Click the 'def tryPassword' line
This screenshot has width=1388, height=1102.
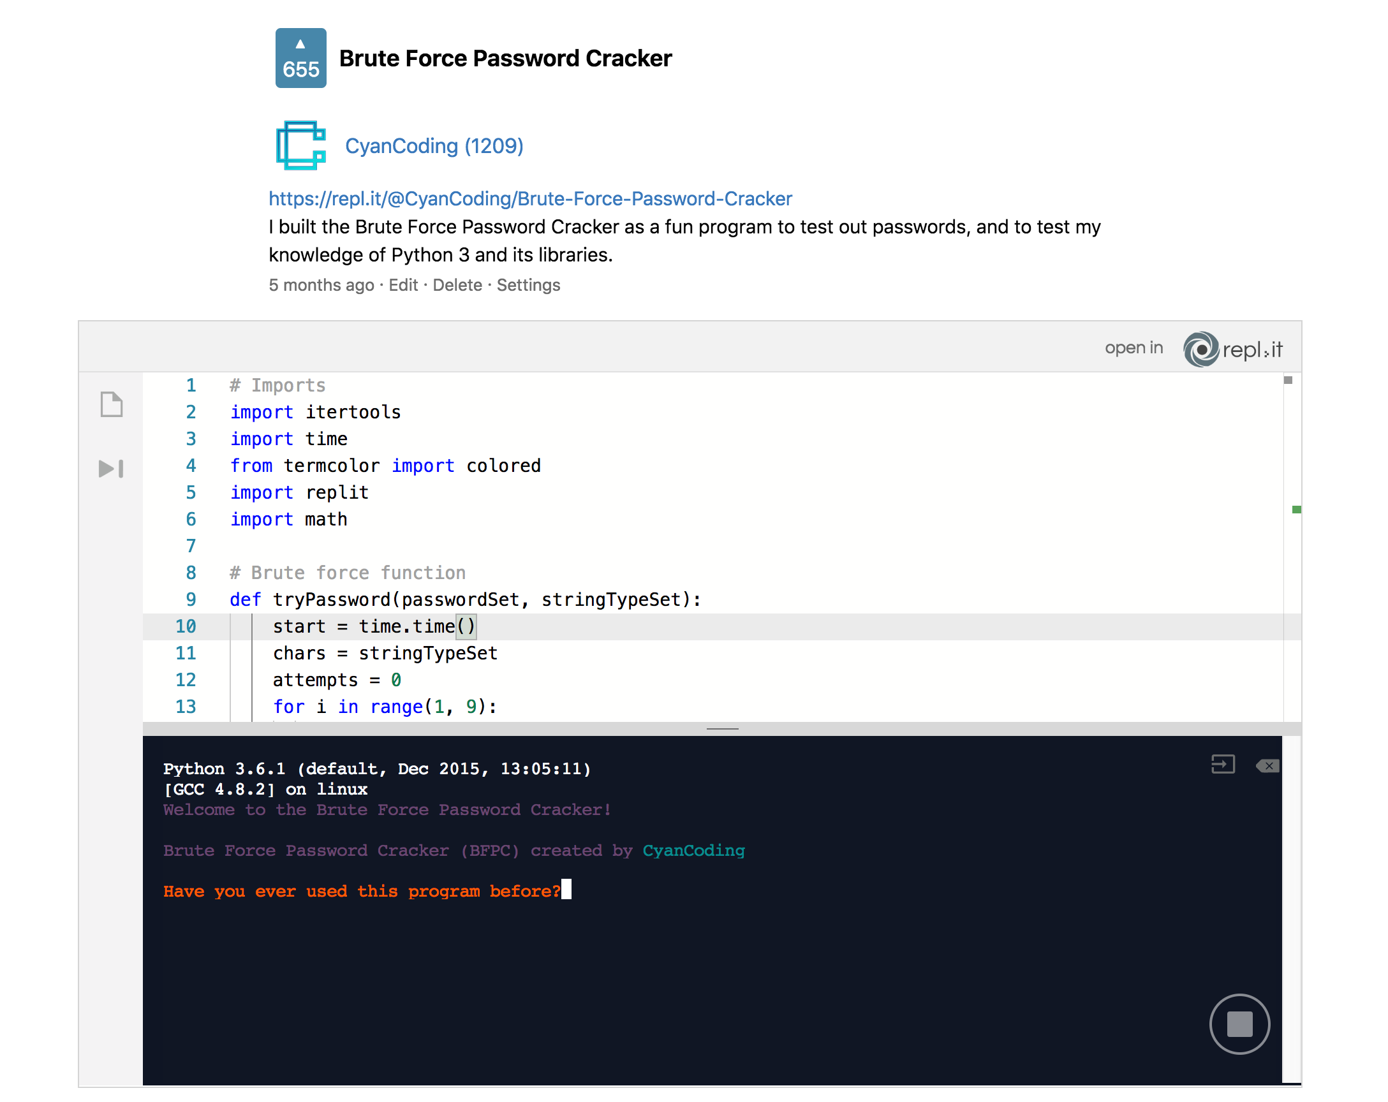click(x=466, y=599)
